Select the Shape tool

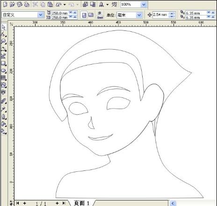click(4, 34)
